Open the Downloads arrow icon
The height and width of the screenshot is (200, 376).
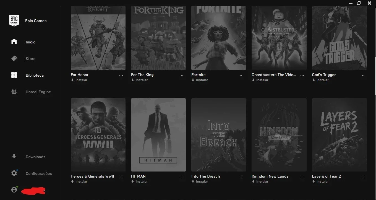[14, 157]
